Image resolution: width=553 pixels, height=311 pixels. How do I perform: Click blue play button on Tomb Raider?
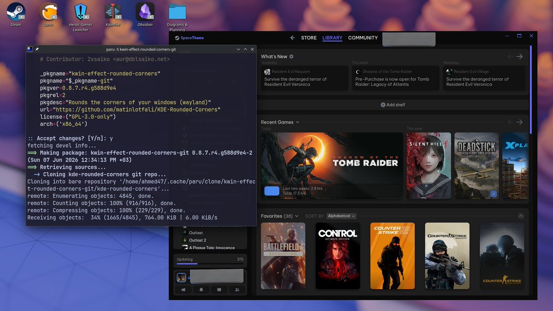(272, 191)
